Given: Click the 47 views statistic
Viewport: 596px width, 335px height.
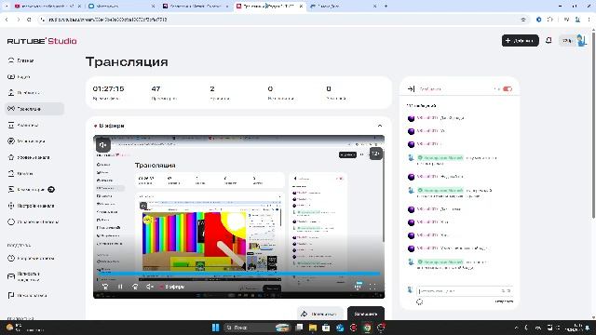Looking at the screenshot, I should (156, 89).
